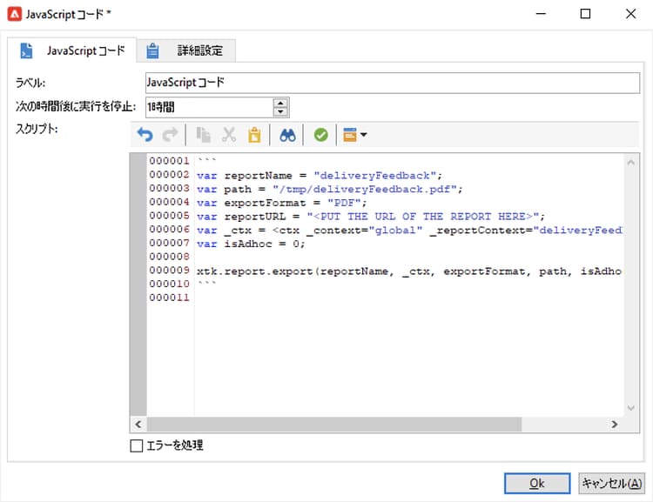Check syntax with green checkmark icon
Viewport: 653px width, 502px height.
click(x=320, y=135)
